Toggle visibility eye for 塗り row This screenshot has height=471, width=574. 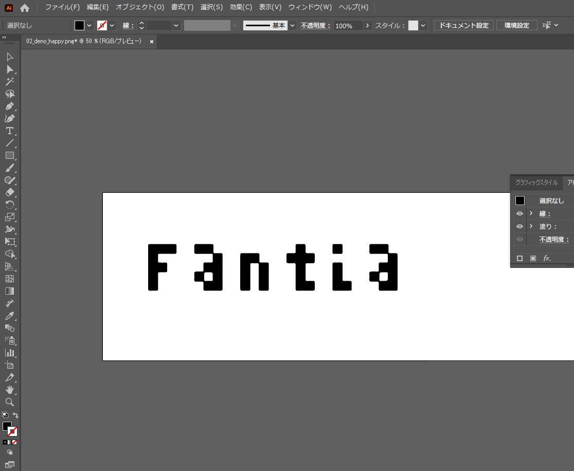click(x=519, y=226)
